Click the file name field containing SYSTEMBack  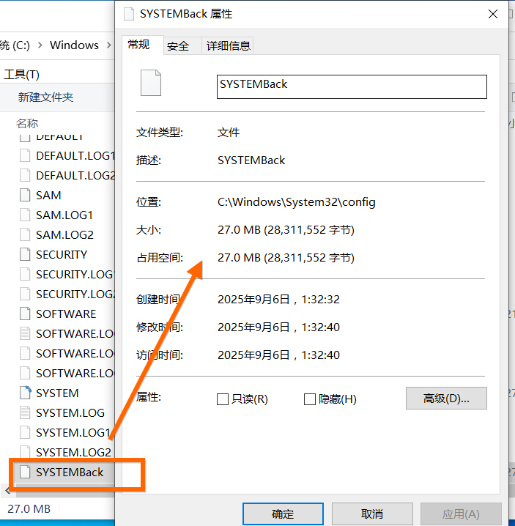[x=352, y=86]
